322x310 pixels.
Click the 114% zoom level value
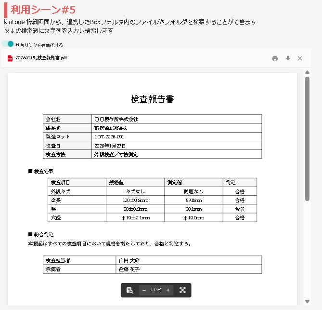pos(156,290)
